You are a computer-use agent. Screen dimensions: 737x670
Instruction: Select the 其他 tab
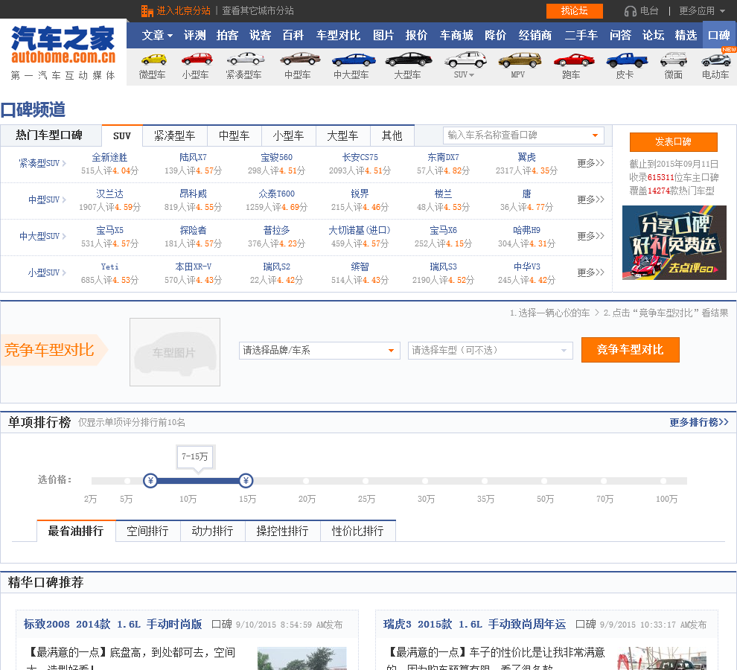click(392, 136)
